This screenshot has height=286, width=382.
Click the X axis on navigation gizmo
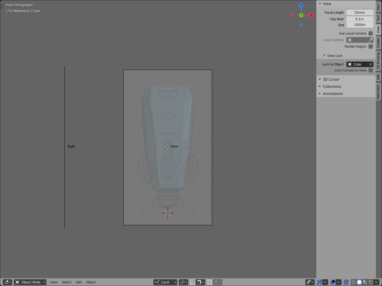click(x=311, y=15)
